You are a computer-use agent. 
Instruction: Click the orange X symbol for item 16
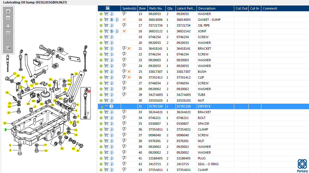(124, 20)
